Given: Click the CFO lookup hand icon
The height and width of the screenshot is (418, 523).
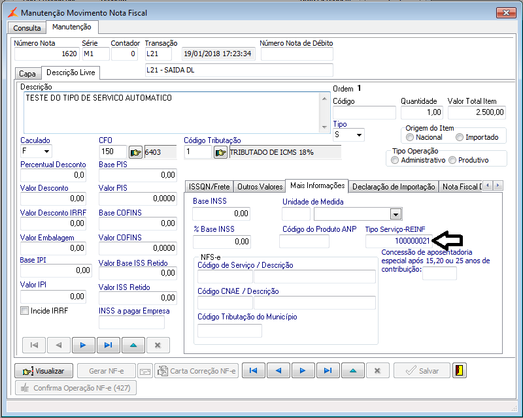Looking at the screenshot, I should coord(135,152).
